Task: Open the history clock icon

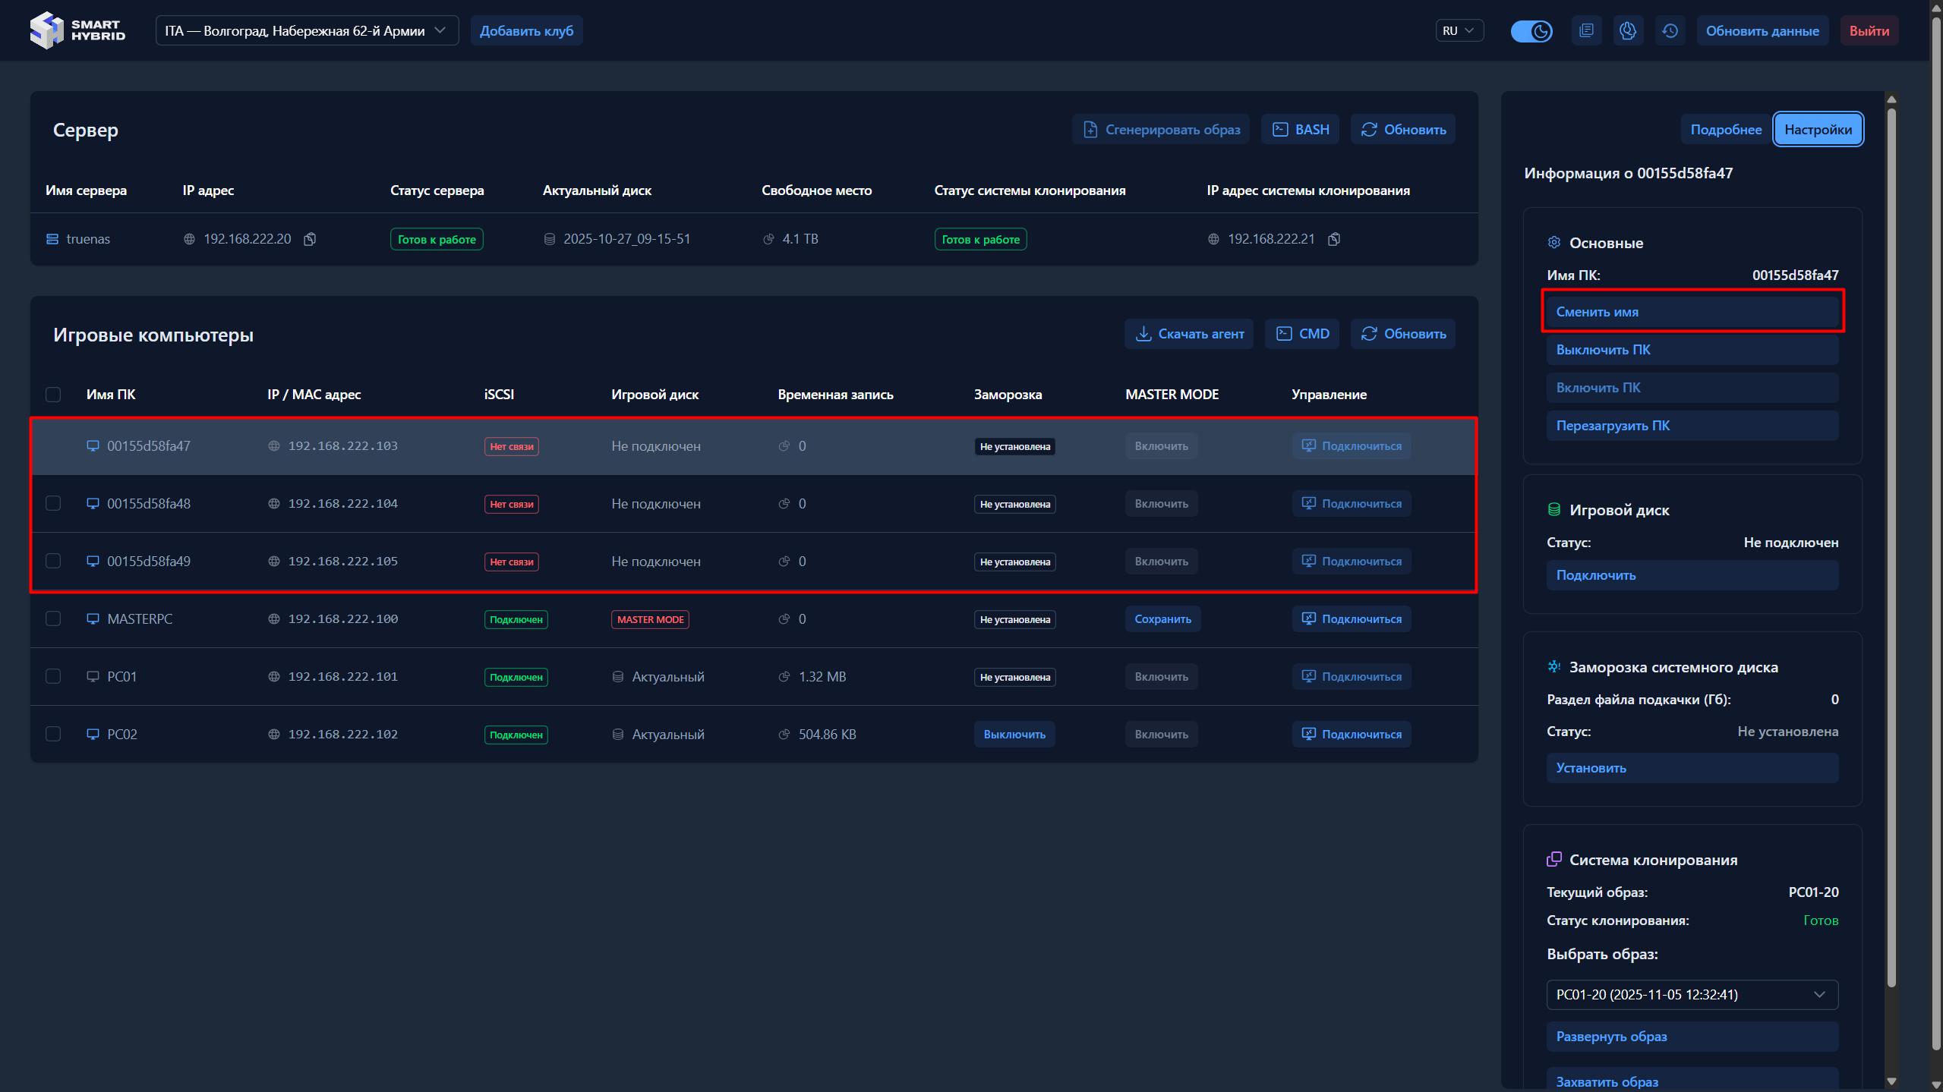Action: 1670,31
